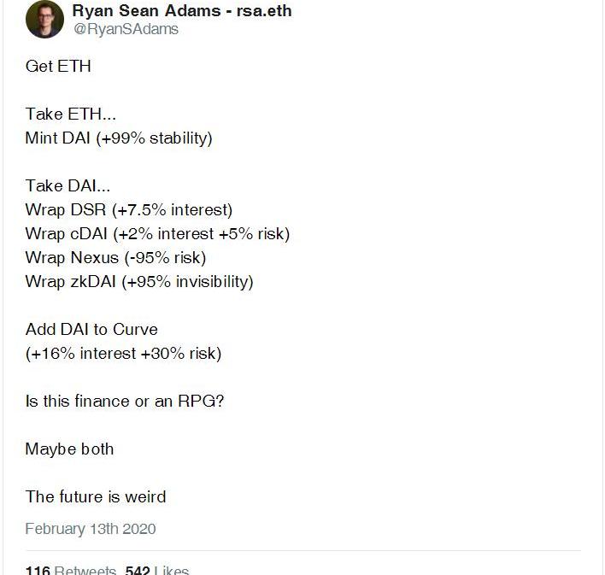
Task: Click the February 13th 2020 timestamp
Action: pyautogui.click(x=91, y=529)
